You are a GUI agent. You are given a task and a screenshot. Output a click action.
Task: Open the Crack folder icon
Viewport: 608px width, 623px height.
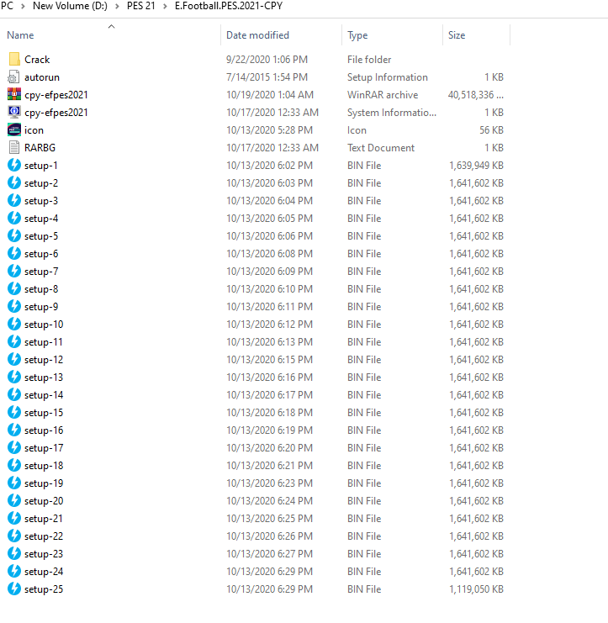click(x=14, y=59)
